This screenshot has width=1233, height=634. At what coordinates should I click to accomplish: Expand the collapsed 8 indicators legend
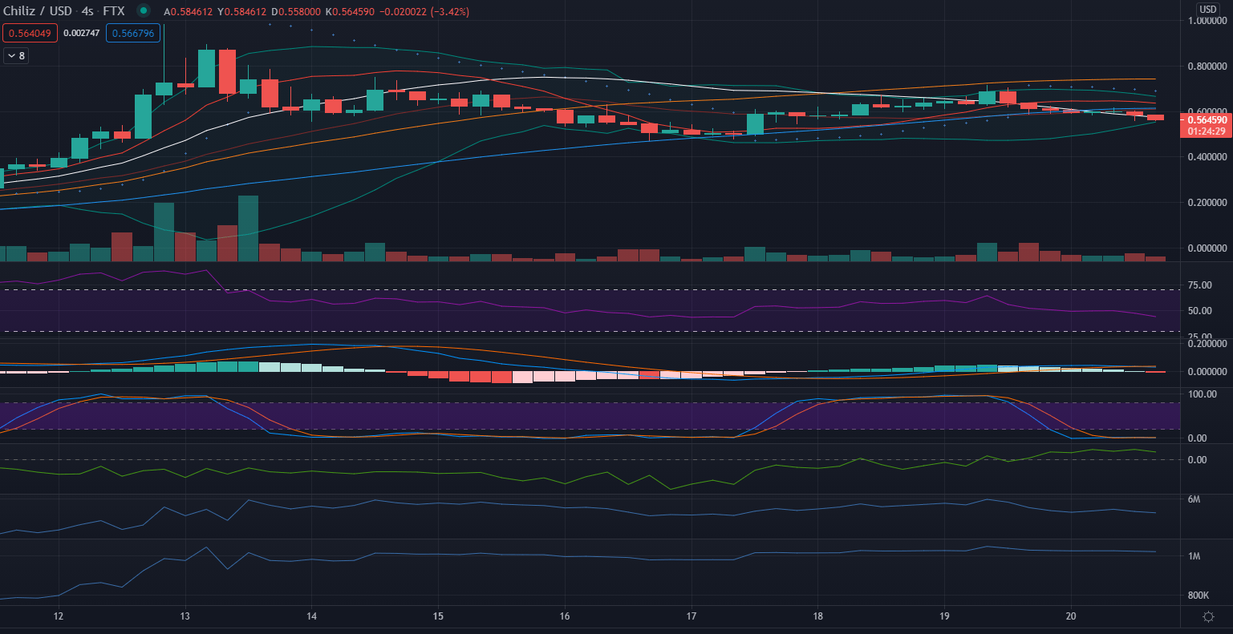point(16,56)
